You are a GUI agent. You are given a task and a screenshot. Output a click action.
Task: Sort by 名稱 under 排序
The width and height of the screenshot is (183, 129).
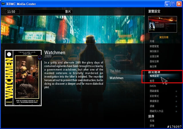pyautogui.click(x=152, y=121)
